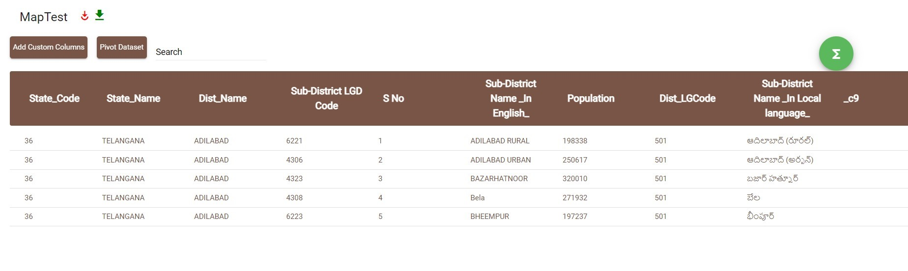Sort by State_Code column header

54,98
